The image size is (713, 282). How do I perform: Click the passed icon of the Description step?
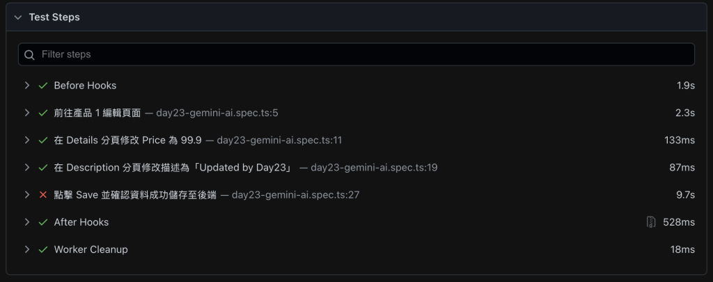pyautogui.click(x=43, y=167)
